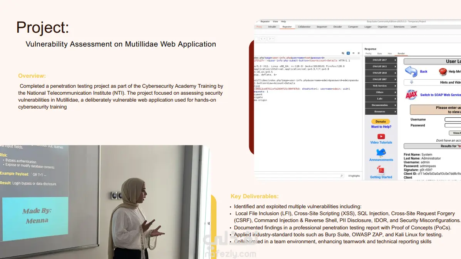Click the Want to Help? link
The image size is (461, 259).
pyautogui.click(x=381, y=127)
